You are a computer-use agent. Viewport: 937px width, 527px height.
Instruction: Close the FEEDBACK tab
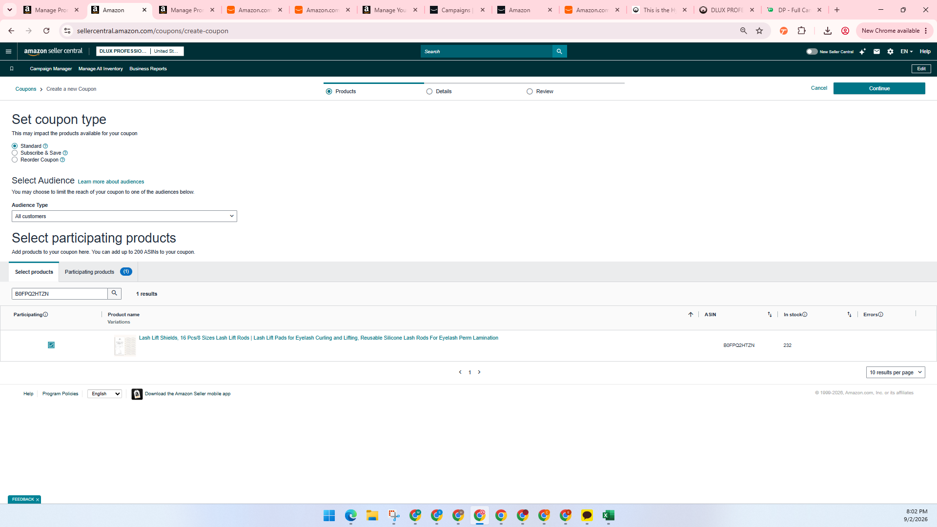(x=37, y=500)
